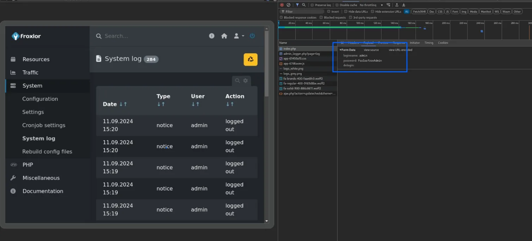Click the Froxlor logo in the sidebar

[x=26, y=36]
